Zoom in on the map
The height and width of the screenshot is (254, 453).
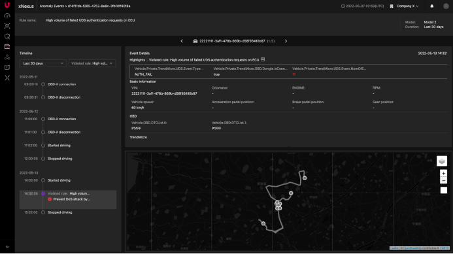[x=443, y=173]
